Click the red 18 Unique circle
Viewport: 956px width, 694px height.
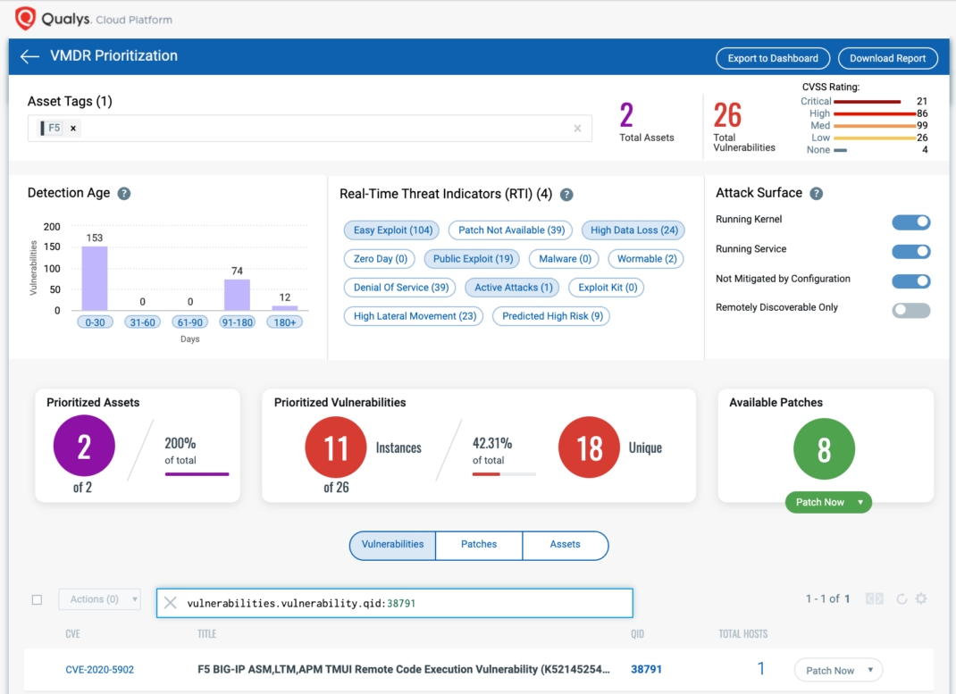tap(589, 447)
